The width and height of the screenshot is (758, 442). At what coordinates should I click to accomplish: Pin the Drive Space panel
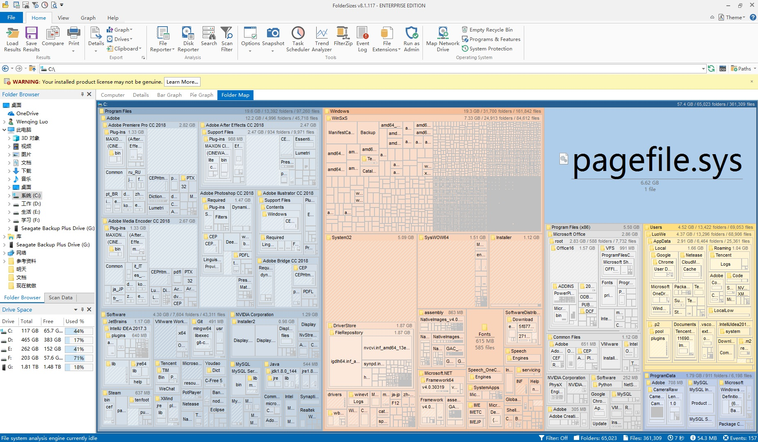[x=82, y=310]
